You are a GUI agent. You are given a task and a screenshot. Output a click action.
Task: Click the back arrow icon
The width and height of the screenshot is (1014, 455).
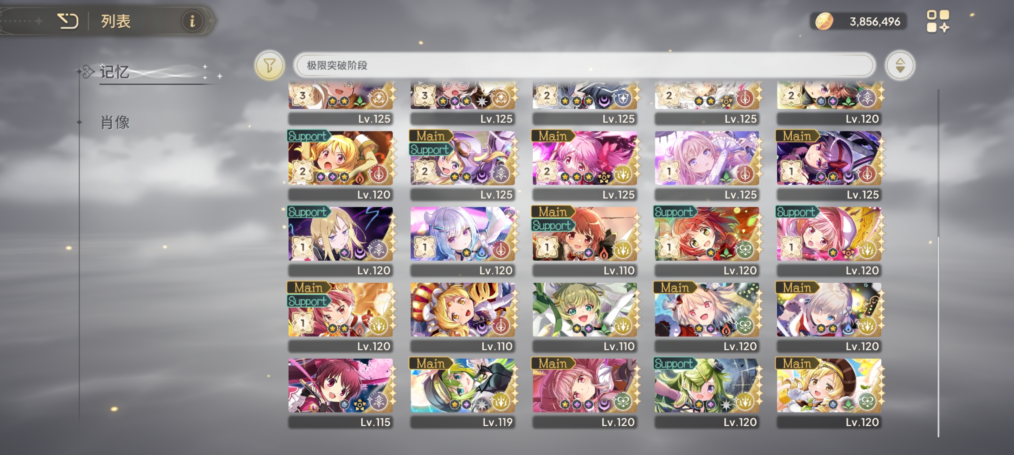tap(68, 21)
